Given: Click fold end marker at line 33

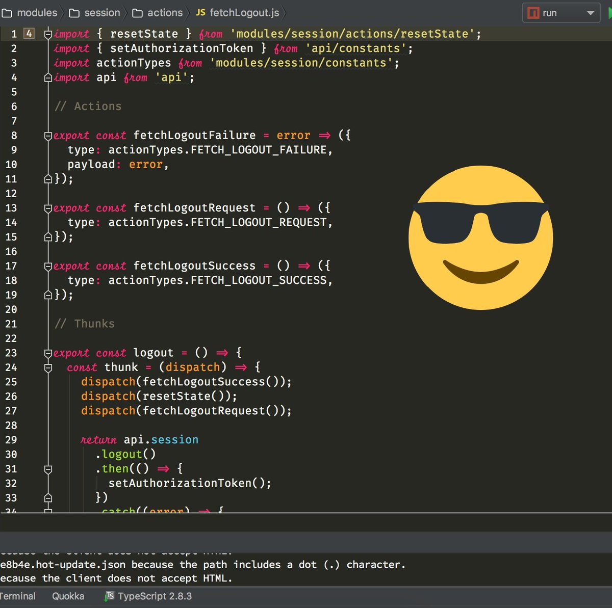Looking at the screenshot, I should point(48,498).
